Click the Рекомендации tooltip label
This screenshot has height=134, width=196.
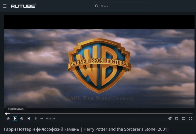coord(16,109)
